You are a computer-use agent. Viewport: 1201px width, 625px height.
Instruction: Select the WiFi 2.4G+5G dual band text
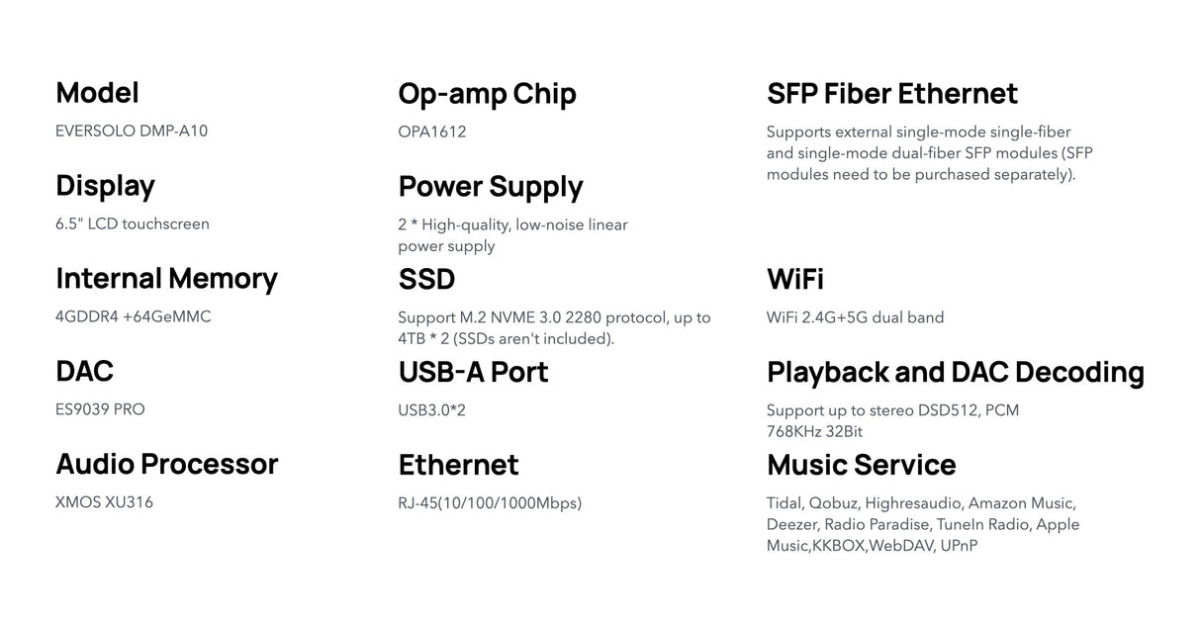point(855,317)
